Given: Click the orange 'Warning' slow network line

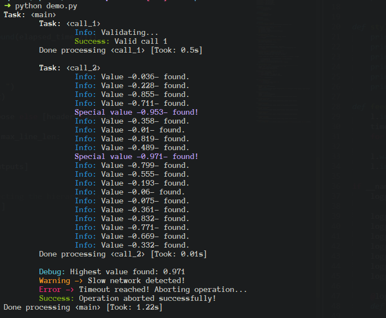Looking at the screenshot, I should click(112, 281).
